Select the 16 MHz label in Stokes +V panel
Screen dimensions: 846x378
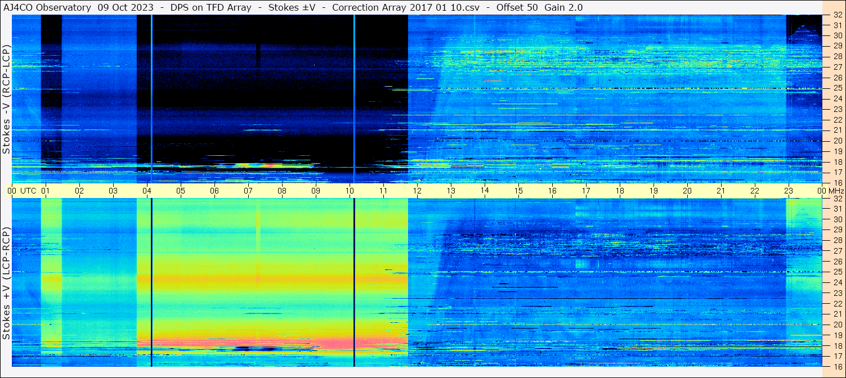coord(837,366)
